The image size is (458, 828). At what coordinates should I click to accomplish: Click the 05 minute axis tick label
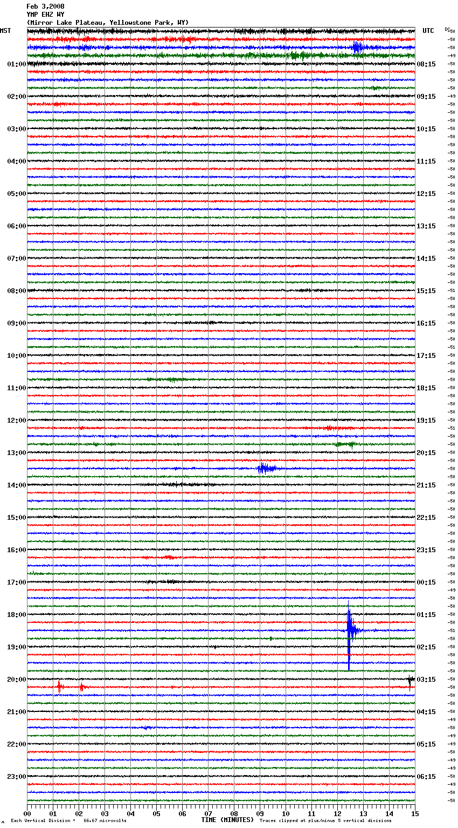[x=156, y=813]
